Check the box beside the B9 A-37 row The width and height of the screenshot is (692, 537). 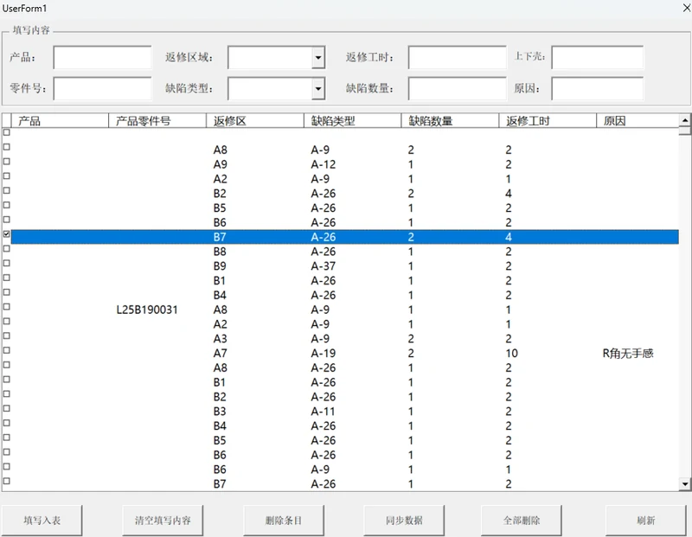coord(7,263)
